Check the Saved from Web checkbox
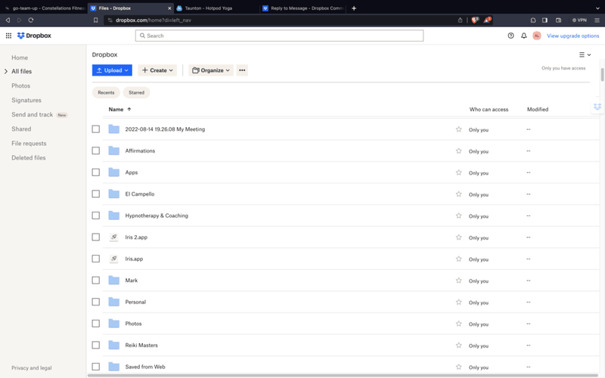Screen dimensions: 605x378 pos(96,367)
